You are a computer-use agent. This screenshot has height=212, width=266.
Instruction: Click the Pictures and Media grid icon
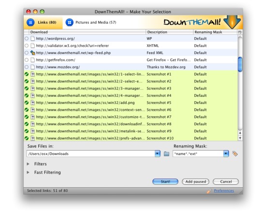(70, 22)
